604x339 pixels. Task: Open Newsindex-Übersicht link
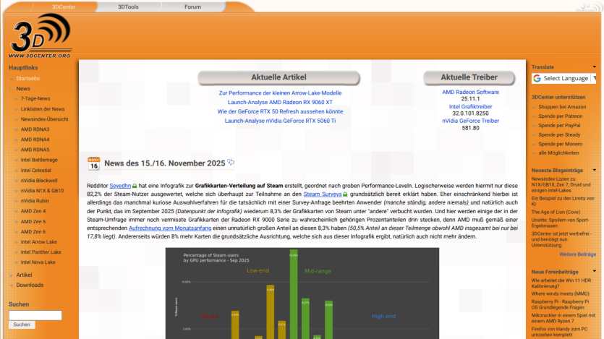[45, 119]
